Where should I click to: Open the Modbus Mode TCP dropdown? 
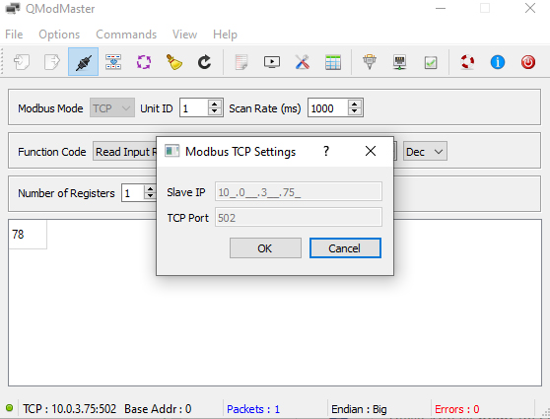(112, 107)
